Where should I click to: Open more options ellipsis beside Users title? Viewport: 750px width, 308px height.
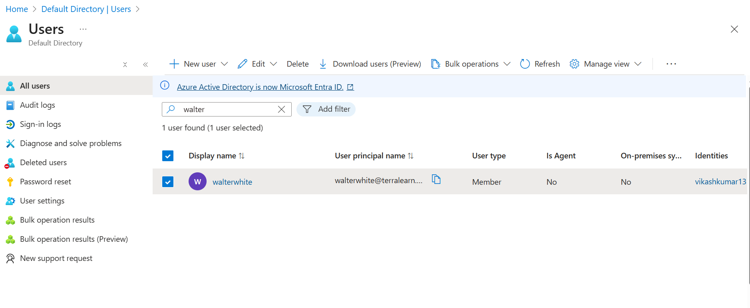(x=83, y=29)
